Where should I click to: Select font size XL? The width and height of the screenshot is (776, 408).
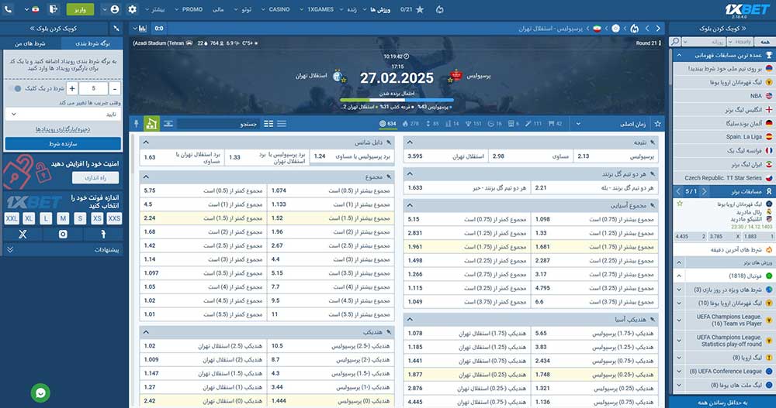[x=29, y=218]
